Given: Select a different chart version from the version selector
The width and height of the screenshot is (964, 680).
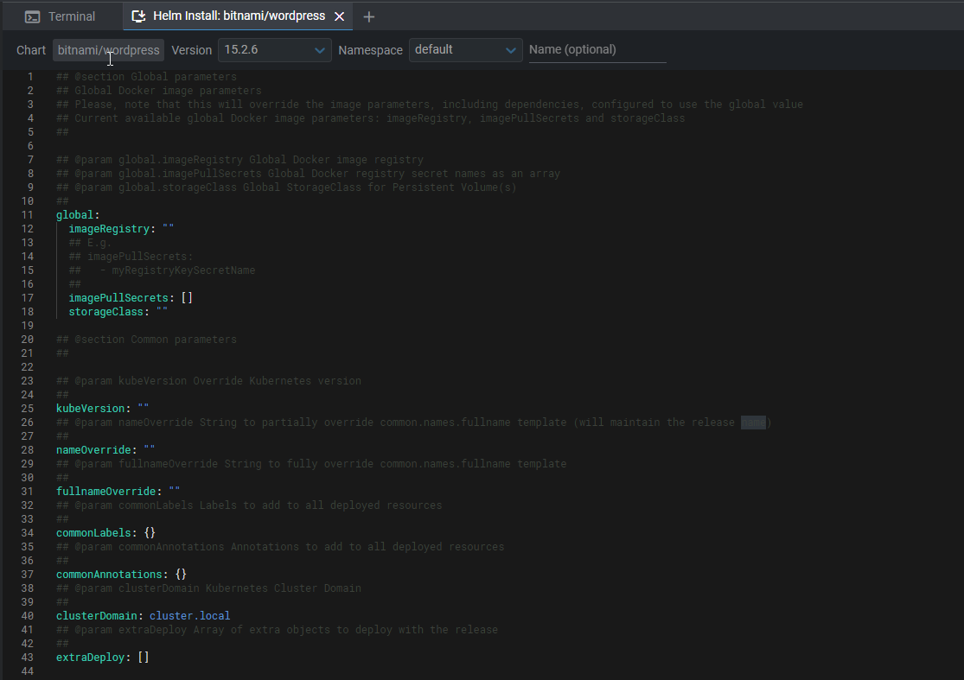Looking at the screenshot, I should [274, 50].
